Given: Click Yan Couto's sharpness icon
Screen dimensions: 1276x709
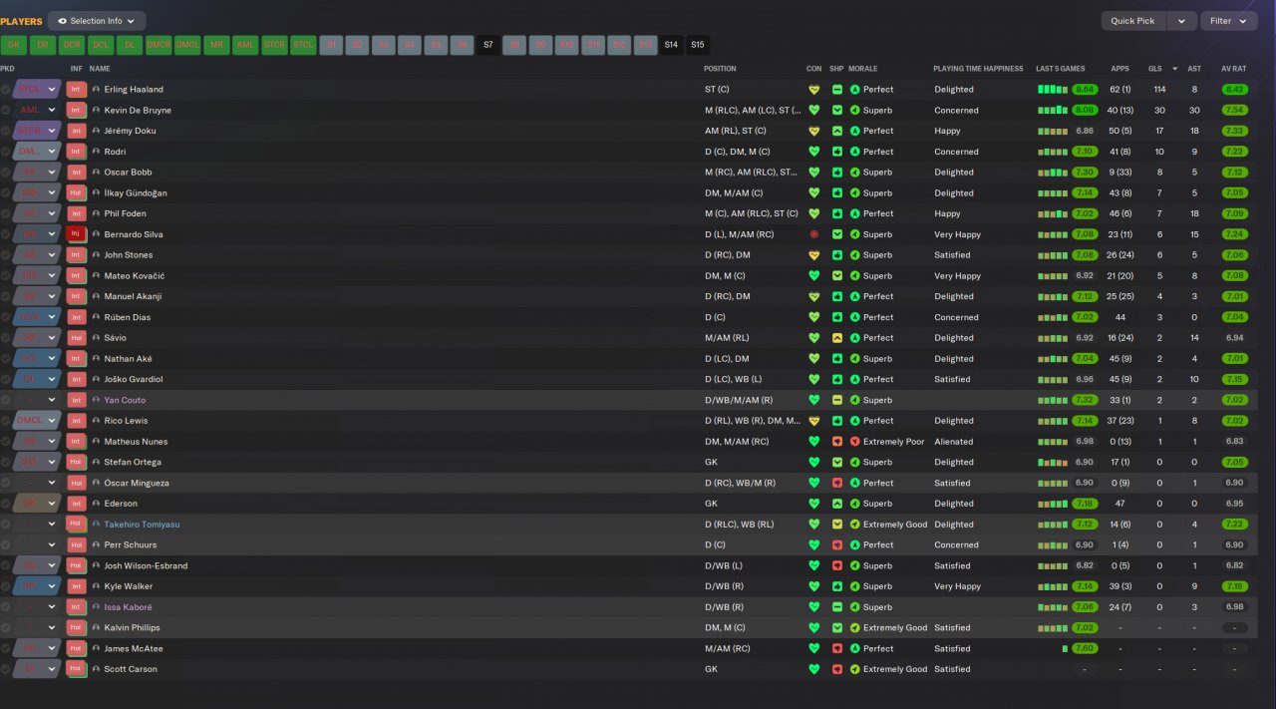Looking at the screenshot, I should point(837,400).
